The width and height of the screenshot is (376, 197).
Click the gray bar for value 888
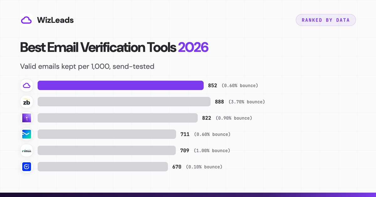tap(124, 102)
